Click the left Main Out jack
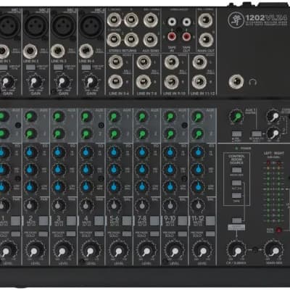 205,21
